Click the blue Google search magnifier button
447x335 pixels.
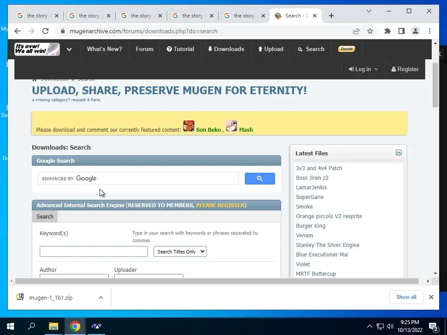(x=260, y=178)
